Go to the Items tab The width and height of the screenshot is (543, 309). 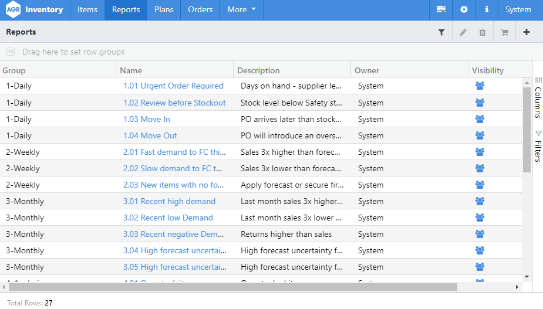[x=87, y=10]
